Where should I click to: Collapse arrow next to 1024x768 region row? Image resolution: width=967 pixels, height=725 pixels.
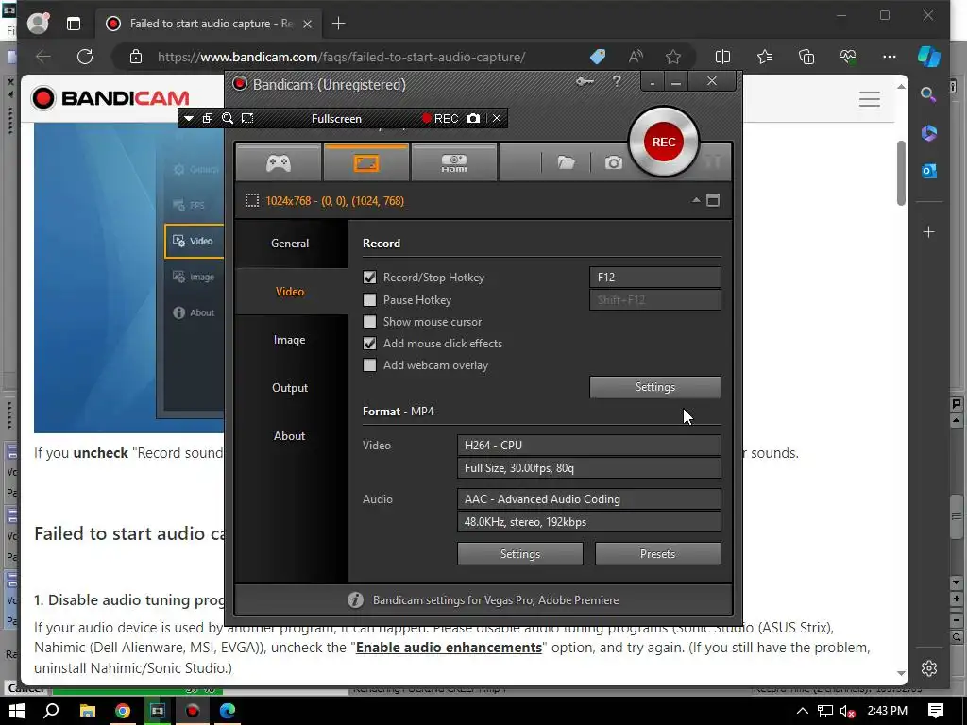tap(696, 200)
